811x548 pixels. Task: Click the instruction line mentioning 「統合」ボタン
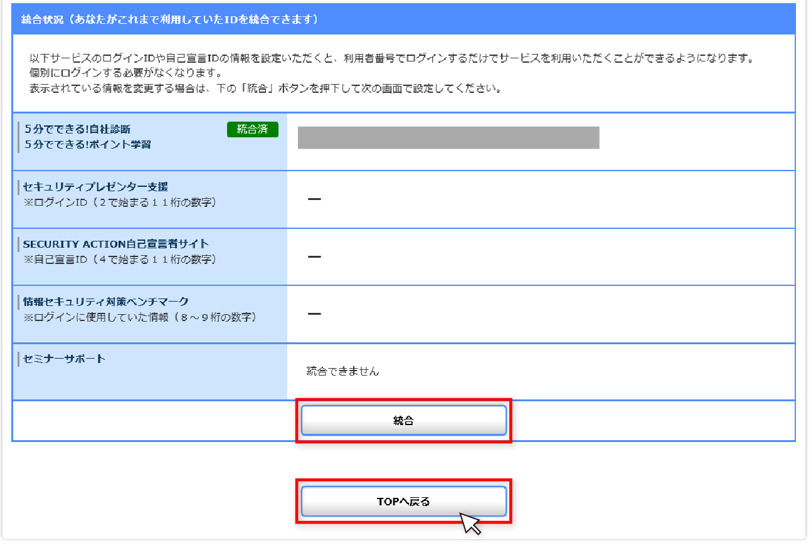click(x=265, y=88)
